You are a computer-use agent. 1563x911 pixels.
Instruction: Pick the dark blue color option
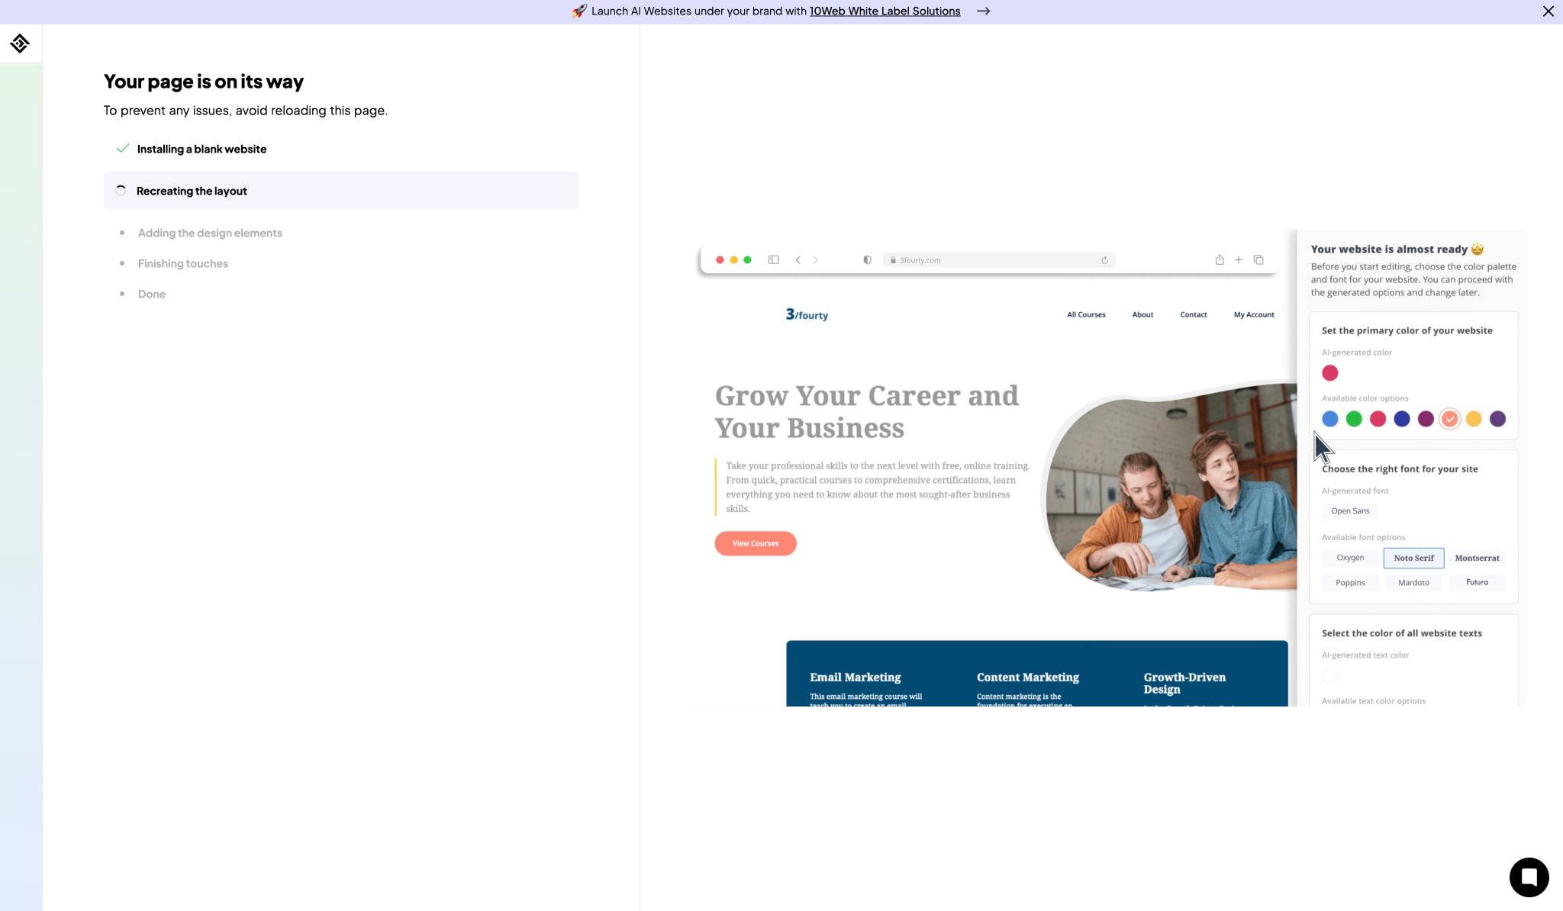coord(1402,419)
